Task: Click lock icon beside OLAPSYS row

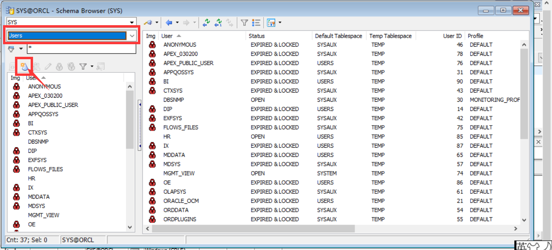Action: (x=152, y=192)
